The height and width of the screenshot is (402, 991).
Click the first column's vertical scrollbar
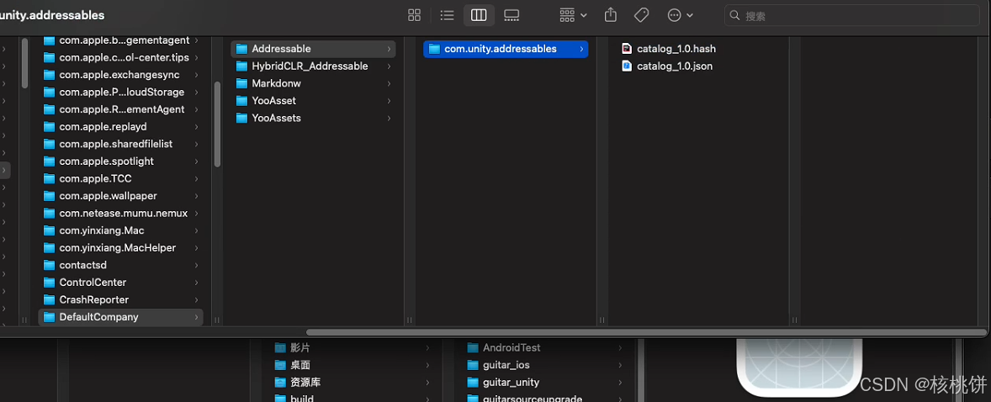24,63
